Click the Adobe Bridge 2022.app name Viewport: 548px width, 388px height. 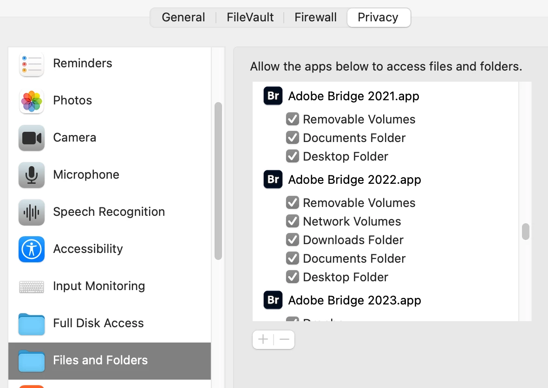pos(354,180)
